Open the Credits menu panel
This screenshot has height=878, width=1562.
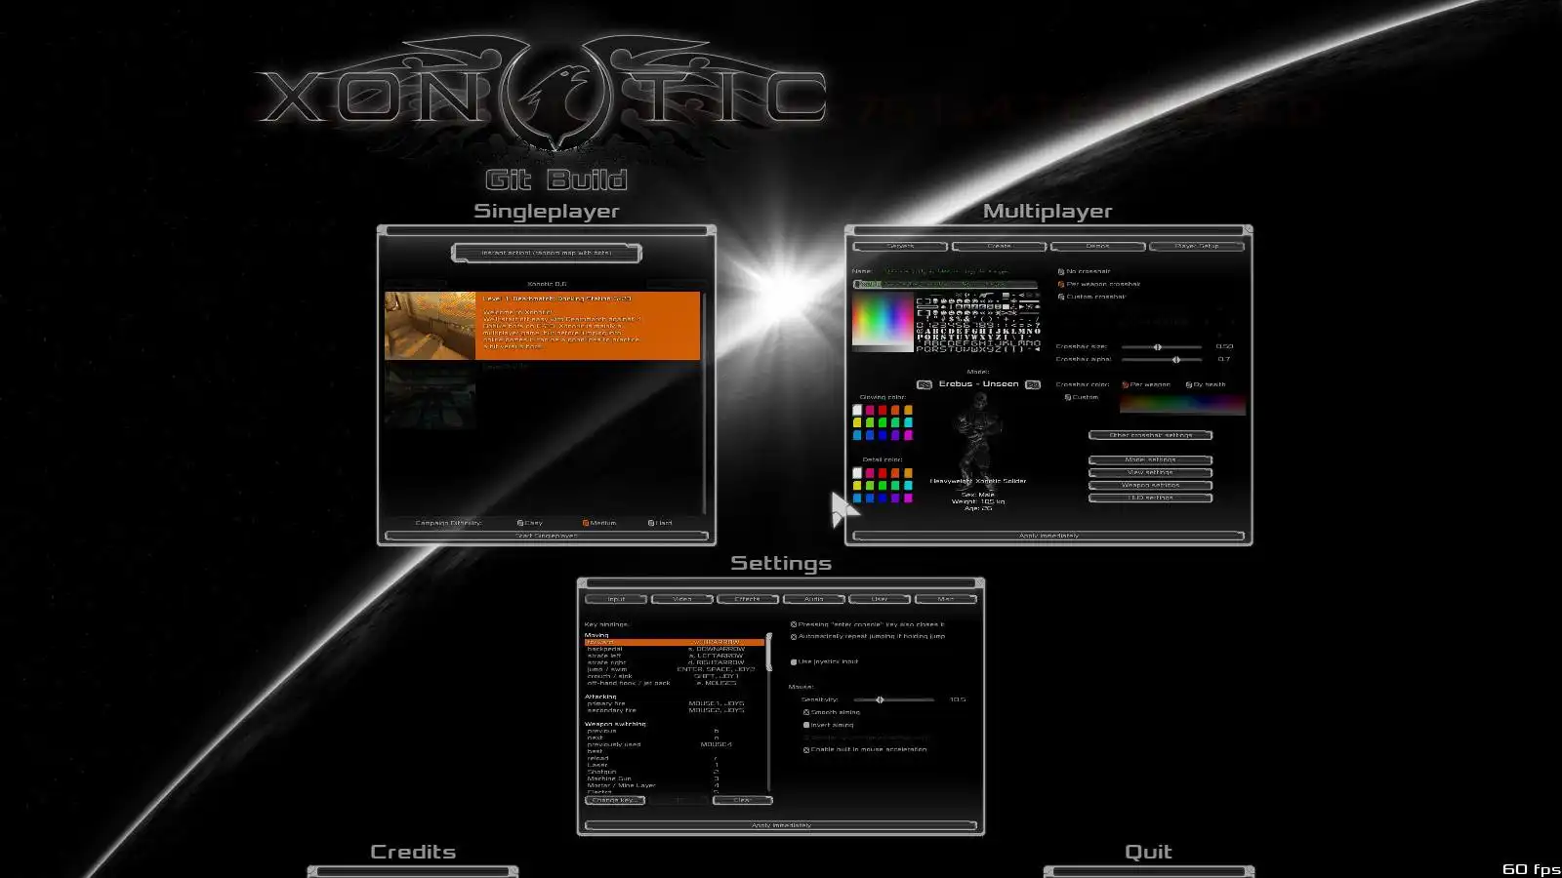click(413, 852)
